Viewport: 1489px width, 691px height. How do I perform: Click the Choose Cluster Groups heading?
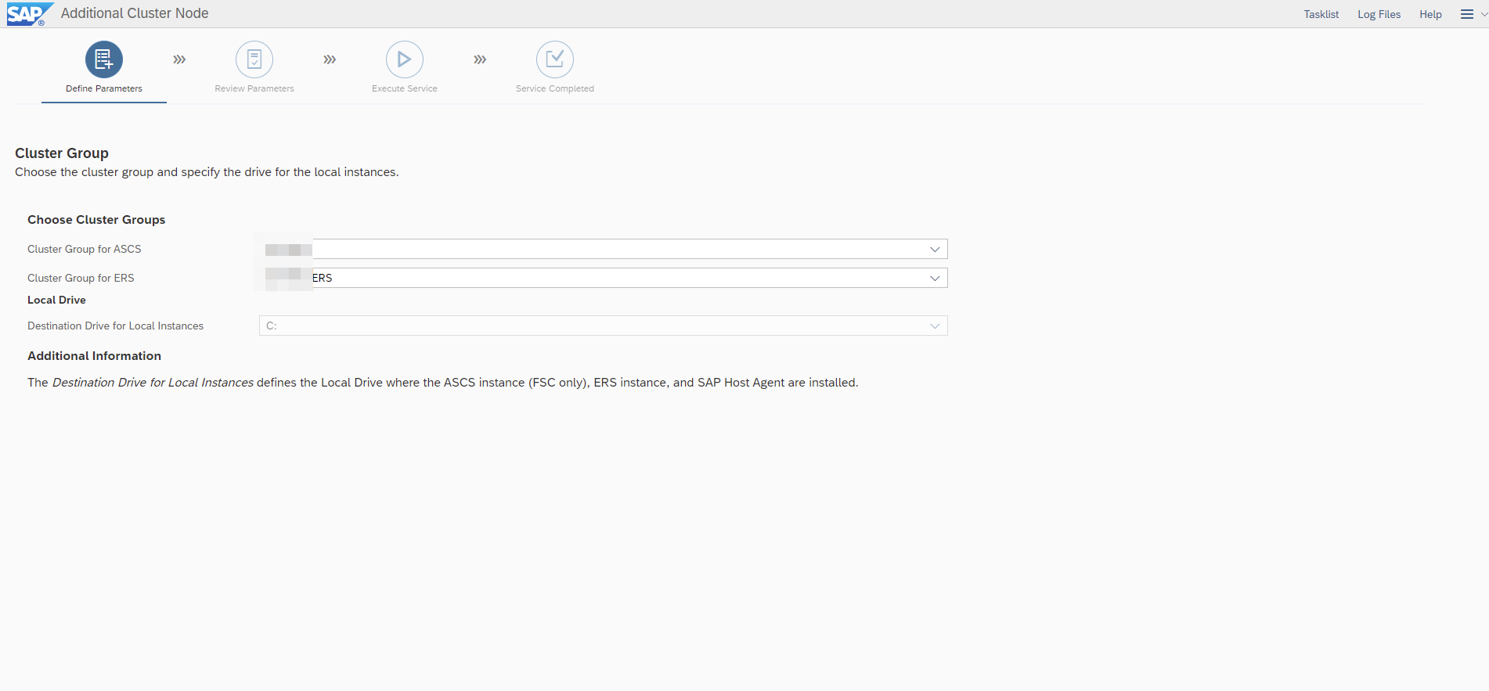coord(96,220)
